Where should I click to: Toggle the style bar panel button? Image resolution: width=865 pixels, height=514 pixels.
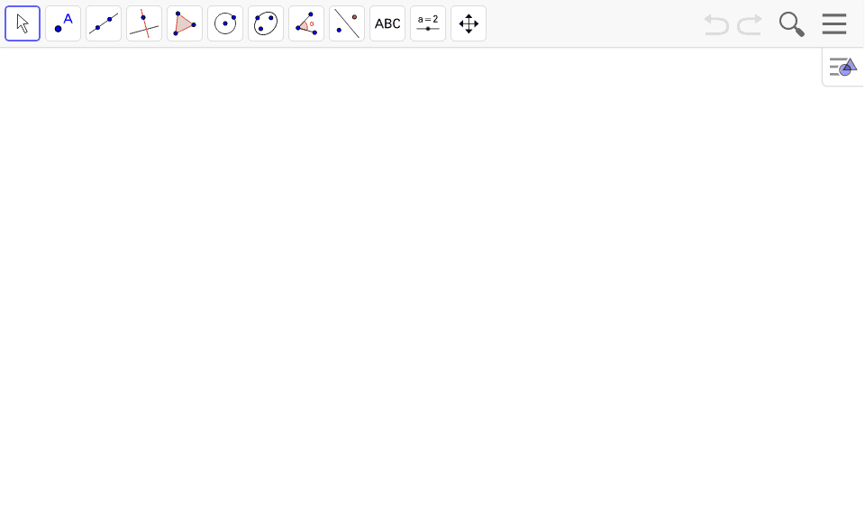tap(843, 67)
